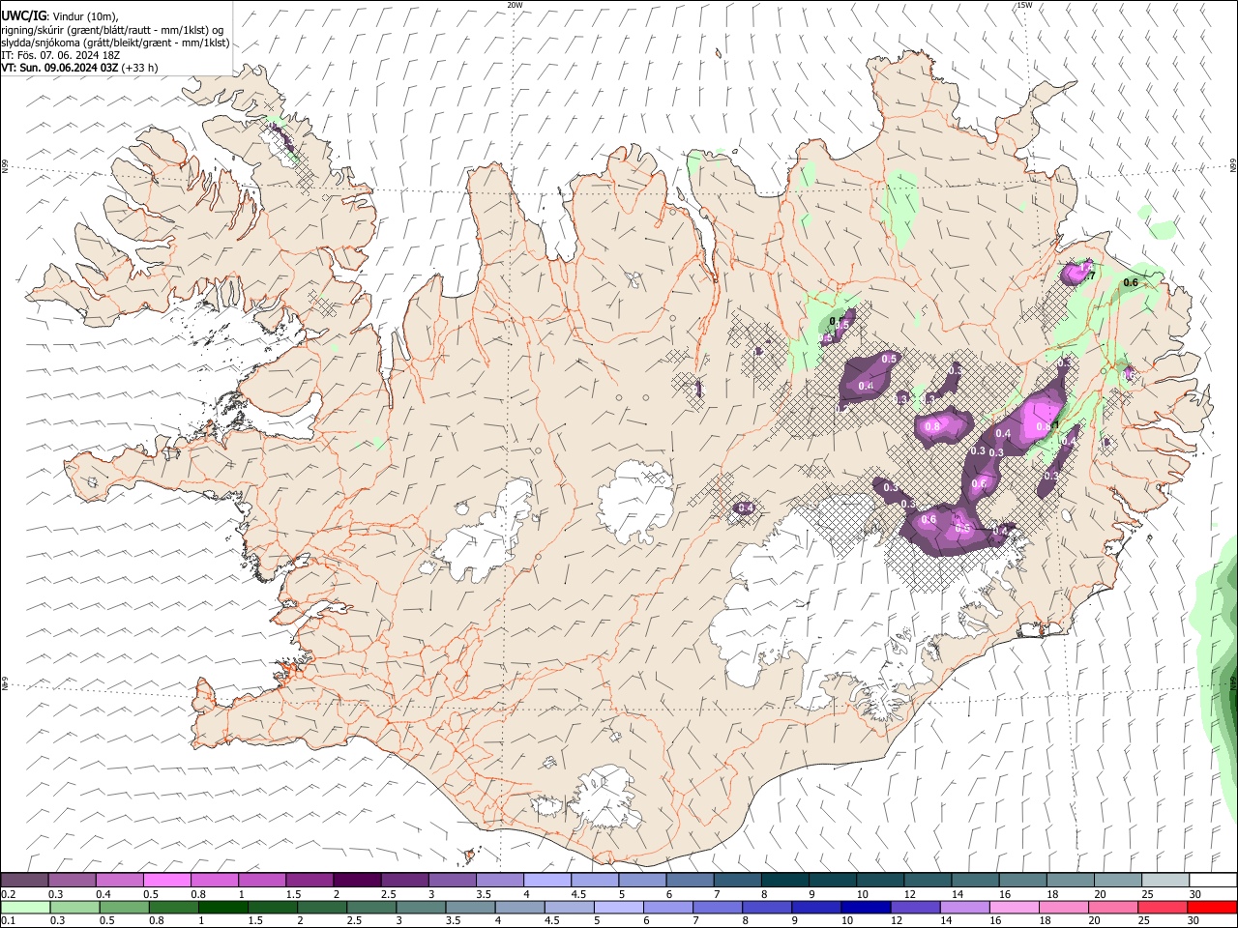Select the lower legend swatch above label 7

click(x=717, y=907)
